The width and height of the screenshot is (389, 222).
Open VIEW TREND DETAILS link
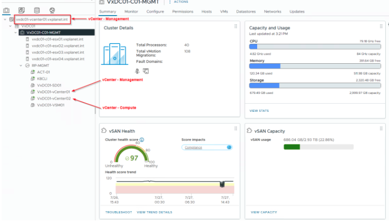[x=155, y=212]
